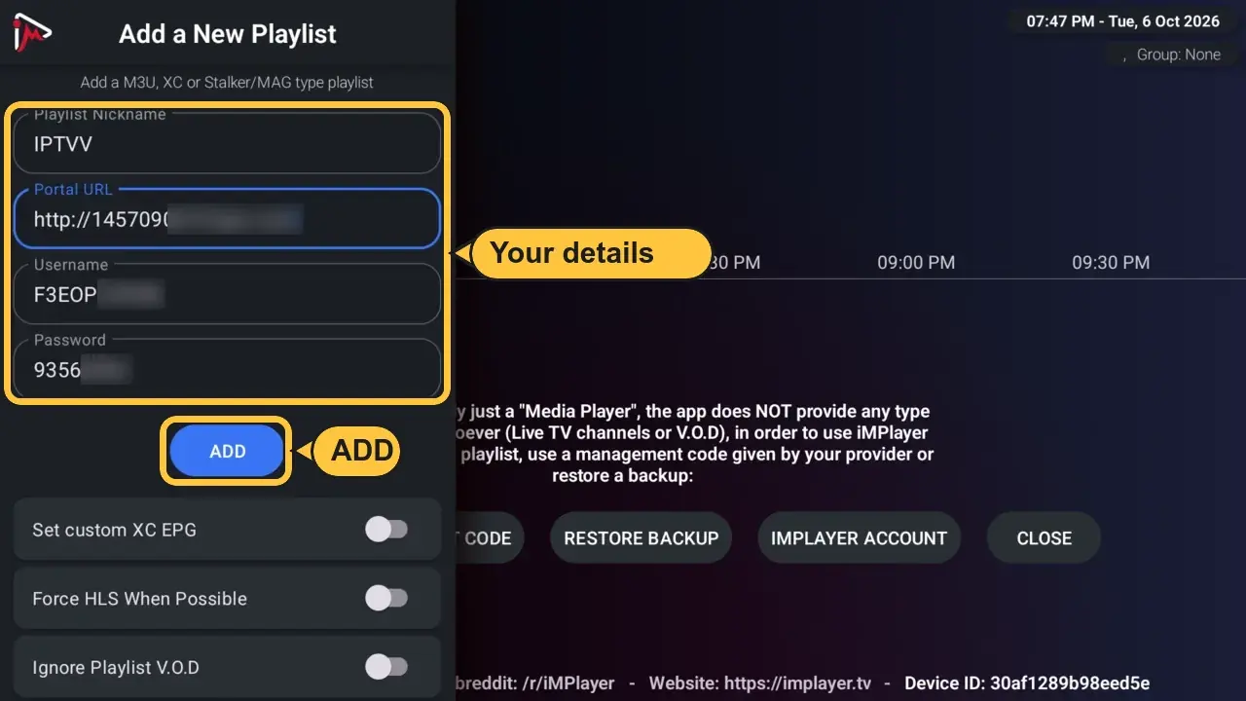The width and height of the screenshot is (1246, 701).
Task: Select the Password input field
Action: pyautogui.click(x=227, y=368)
